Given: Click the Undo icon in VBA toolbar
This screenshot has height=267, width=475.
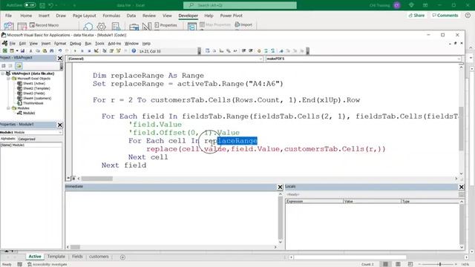Looking at the screenshot, I should [60, 51].
